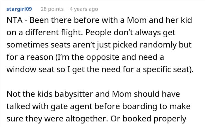The image size is (205, 127).
Task: Click the line starting 'talked with gate agent'
Action: pyautogui.click(x=98, y=106)
